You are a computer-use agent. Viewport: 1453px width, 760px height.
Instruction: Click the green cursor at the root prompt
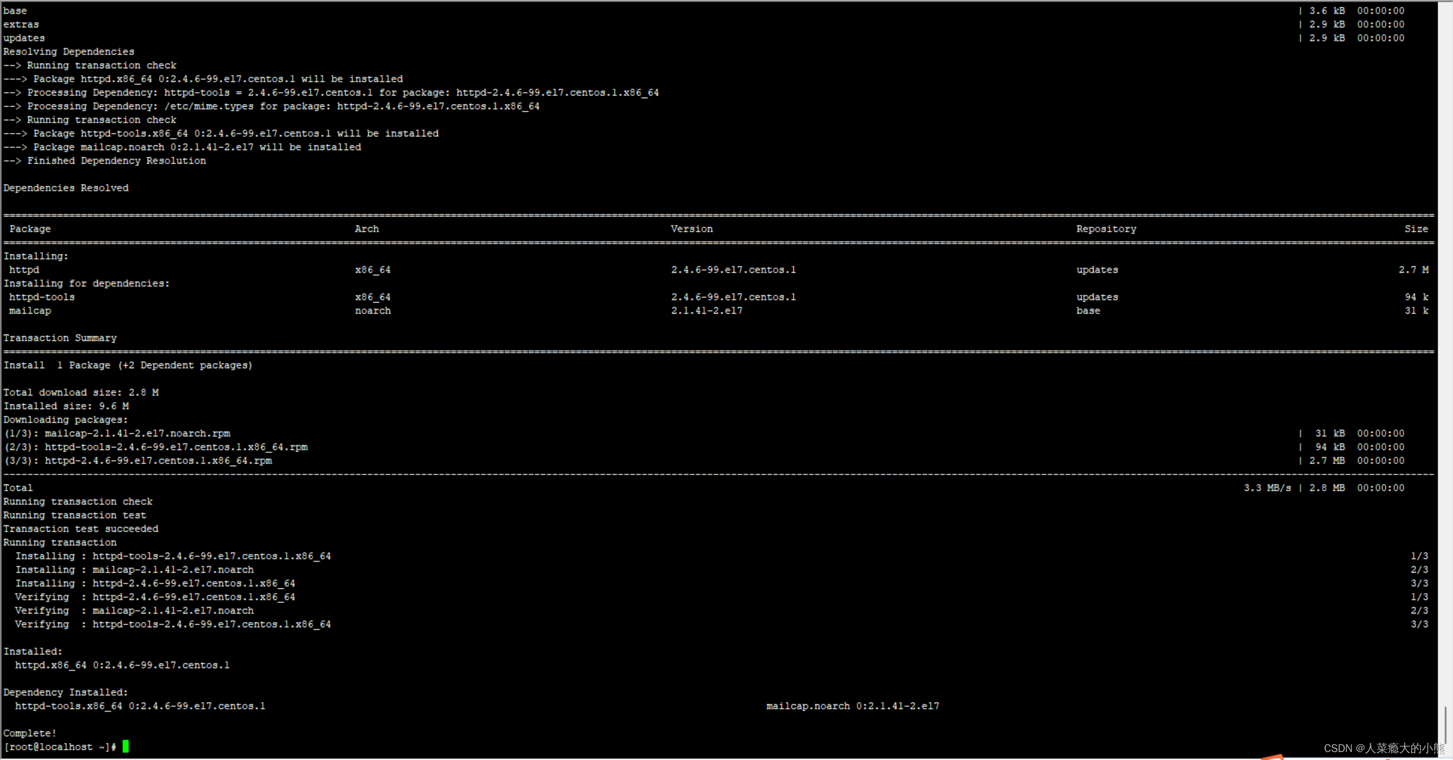point(125,746)
